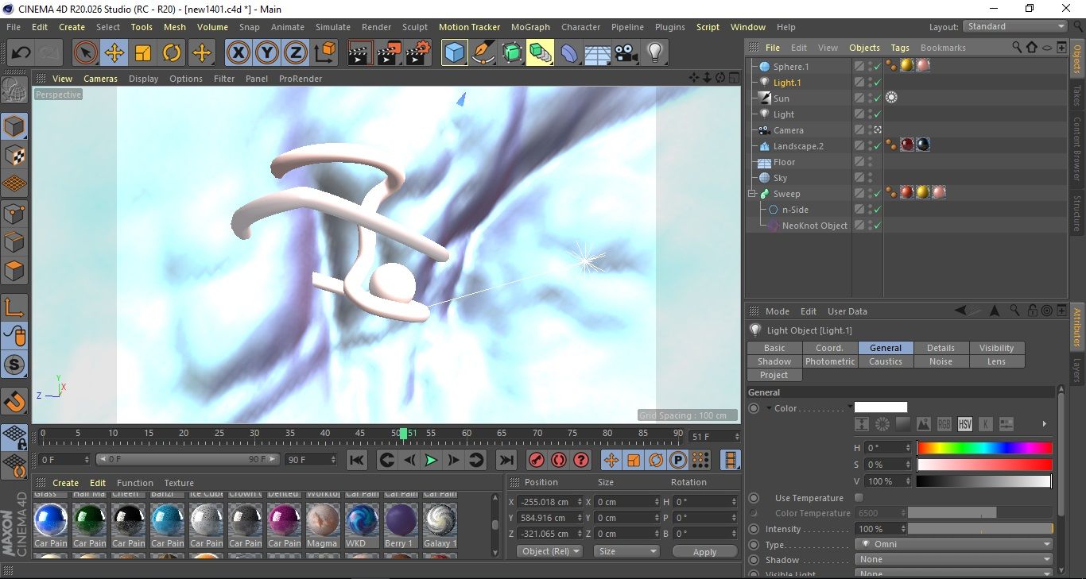Go to start of animation
This screenshot has height=579, width=1086.
pos(357,460)
